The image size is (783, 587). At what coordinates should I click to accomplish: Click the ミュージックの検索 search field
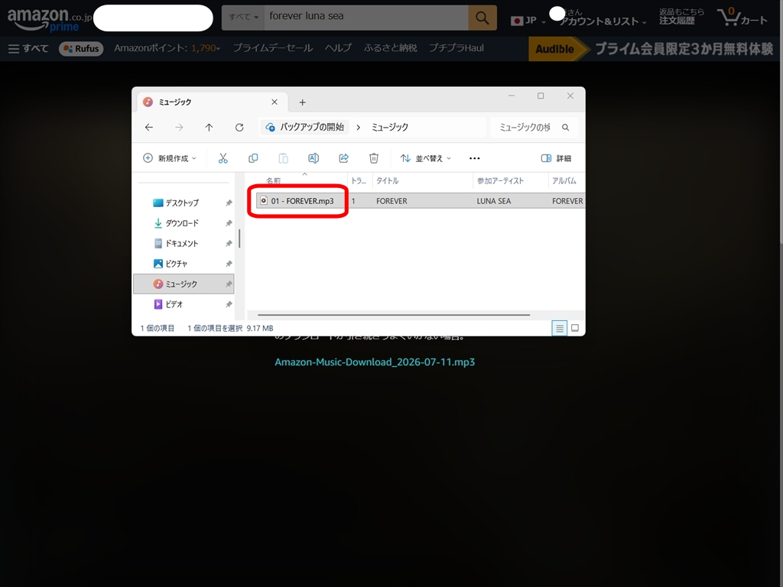[x=525, y=128]
